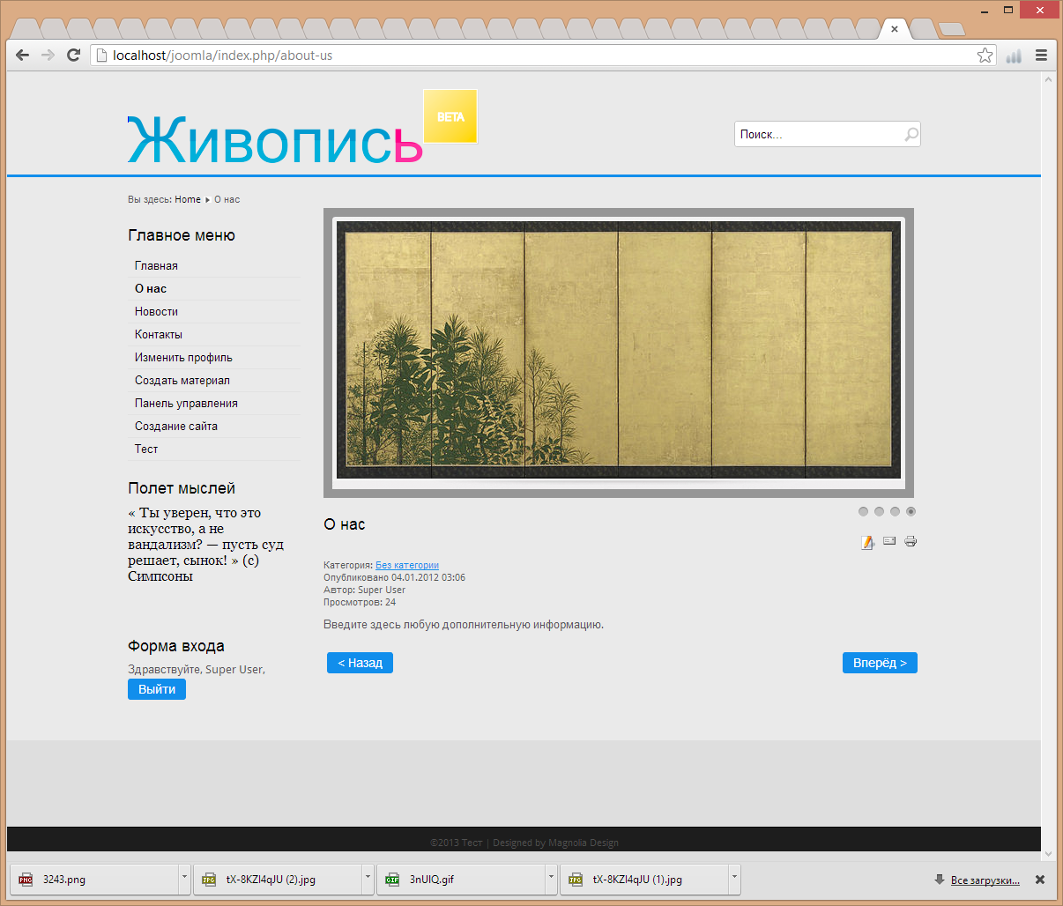Click the browser address bar
The image size is (1063, 906).
pos(542,56)
